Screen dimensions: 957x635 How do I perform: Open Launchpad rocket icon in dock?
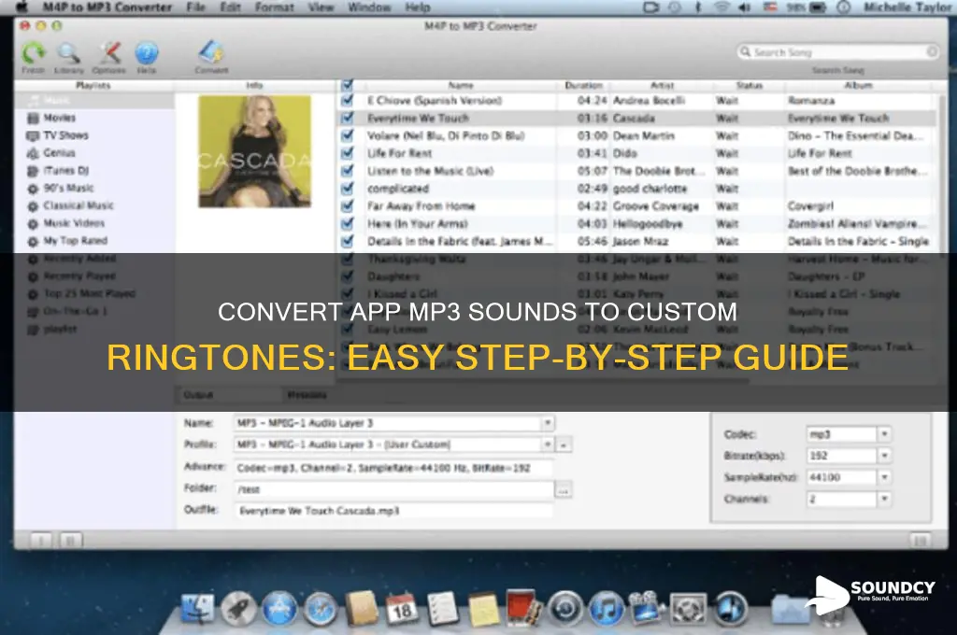click(238, 609)
